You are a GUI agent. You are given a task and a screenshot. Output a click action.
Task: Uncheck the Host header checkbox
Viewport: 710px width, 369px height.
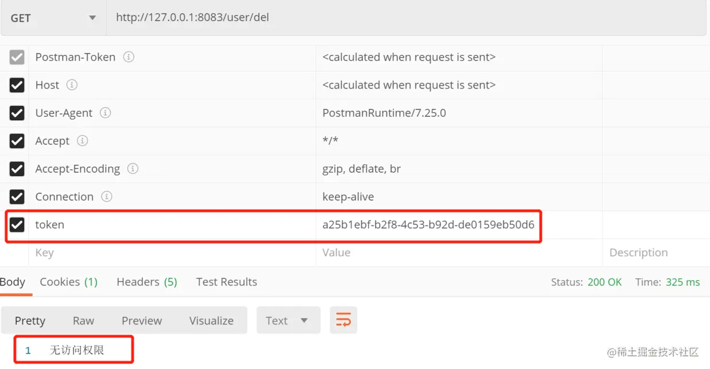(17, 85)
